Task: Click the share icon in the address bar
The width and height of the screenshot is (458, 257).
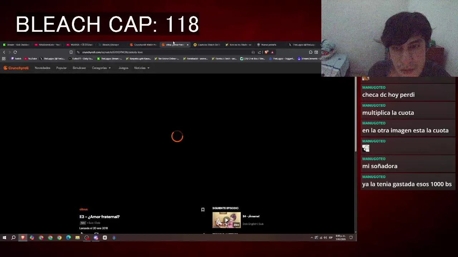Action: click(259, 52)
